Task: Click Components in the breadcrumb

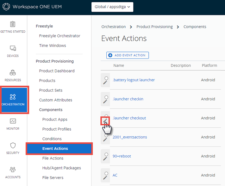Action: [x=195, y=27]
